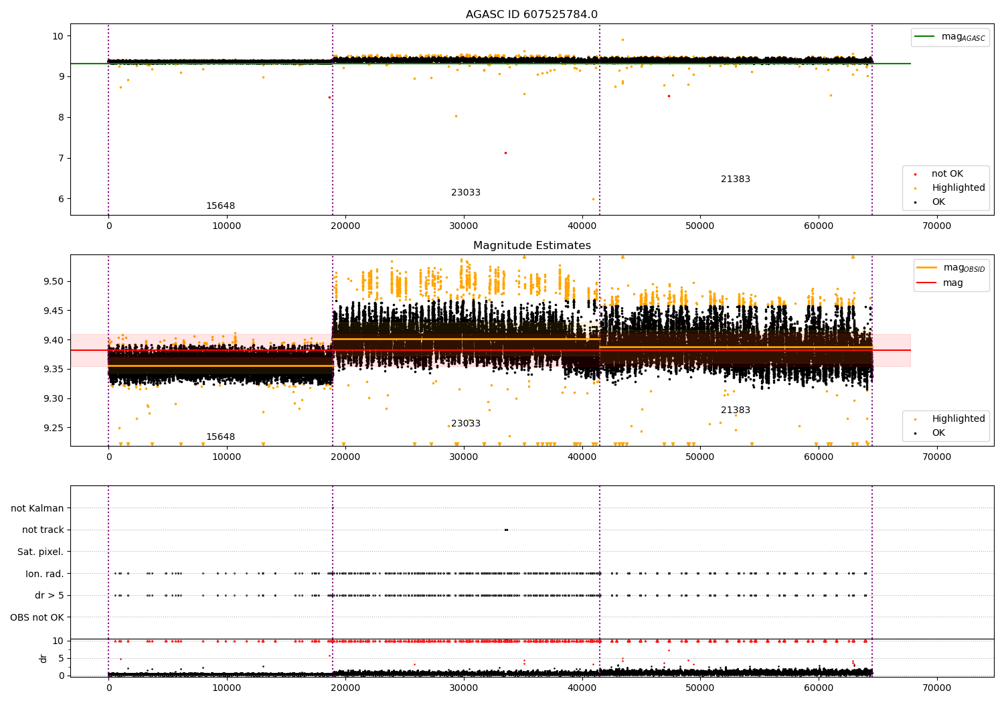Click the 'dr > 5' row label

pos(50,596)
